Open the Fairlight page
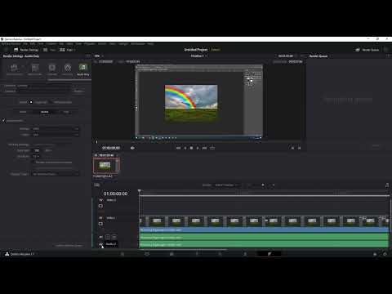 tap(245, 254)
